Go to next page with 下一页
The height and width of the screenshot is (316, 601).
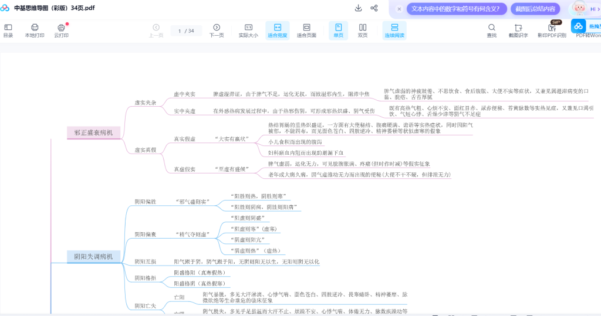point(217,30)
